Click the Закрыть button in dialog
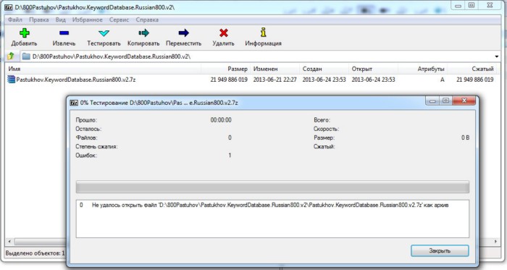This screenshot has width=507, height=270. [440, 250]
